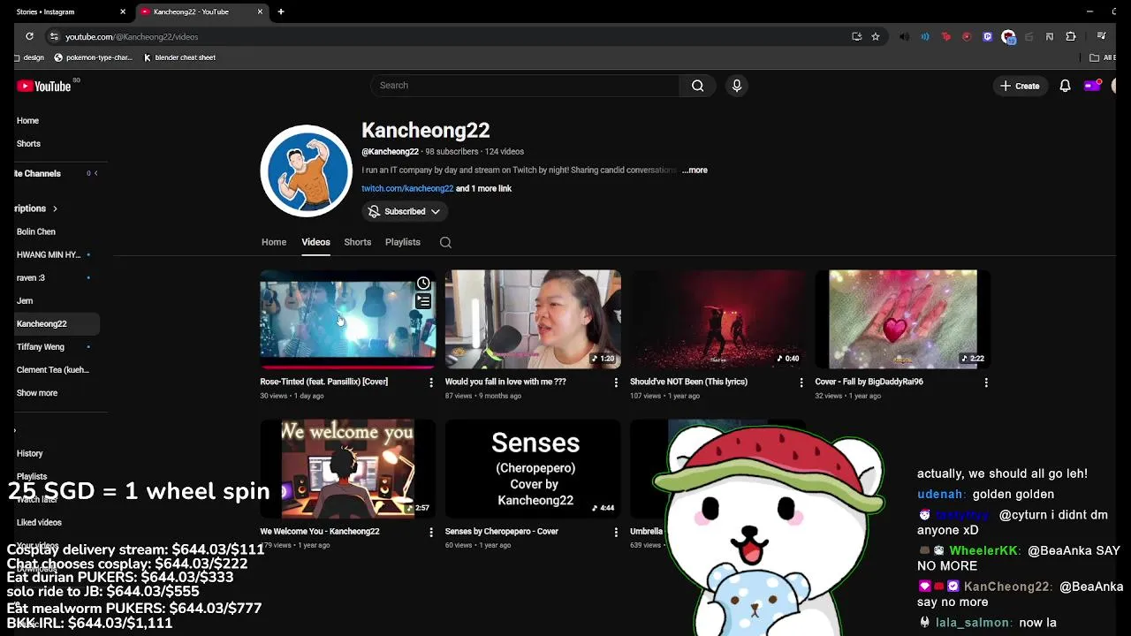Click the YouTube search input field

click(x=526, y=86)
